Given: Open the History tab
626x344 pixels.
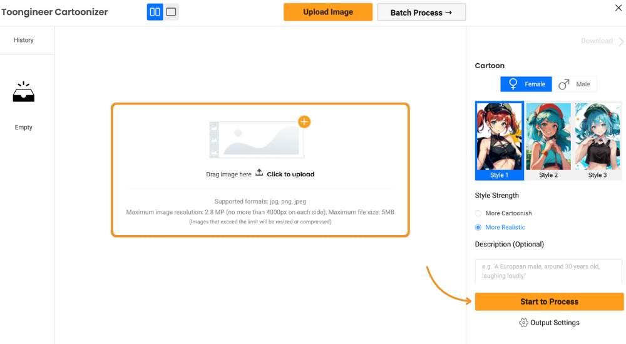Looking at the screenshot, I should pos(24,40).
